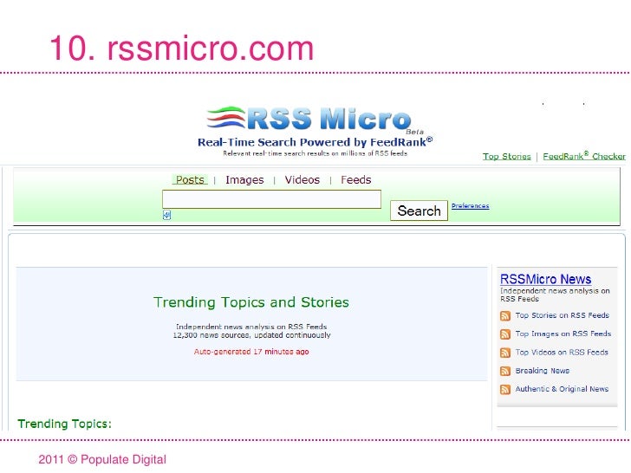Screen dimensions: 631x473
Task: Click the Search button
Action: (419, 211)
